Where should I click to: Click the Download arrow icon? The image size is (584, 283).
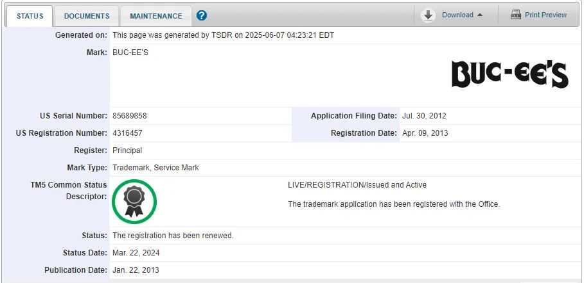tap(429, 15)
